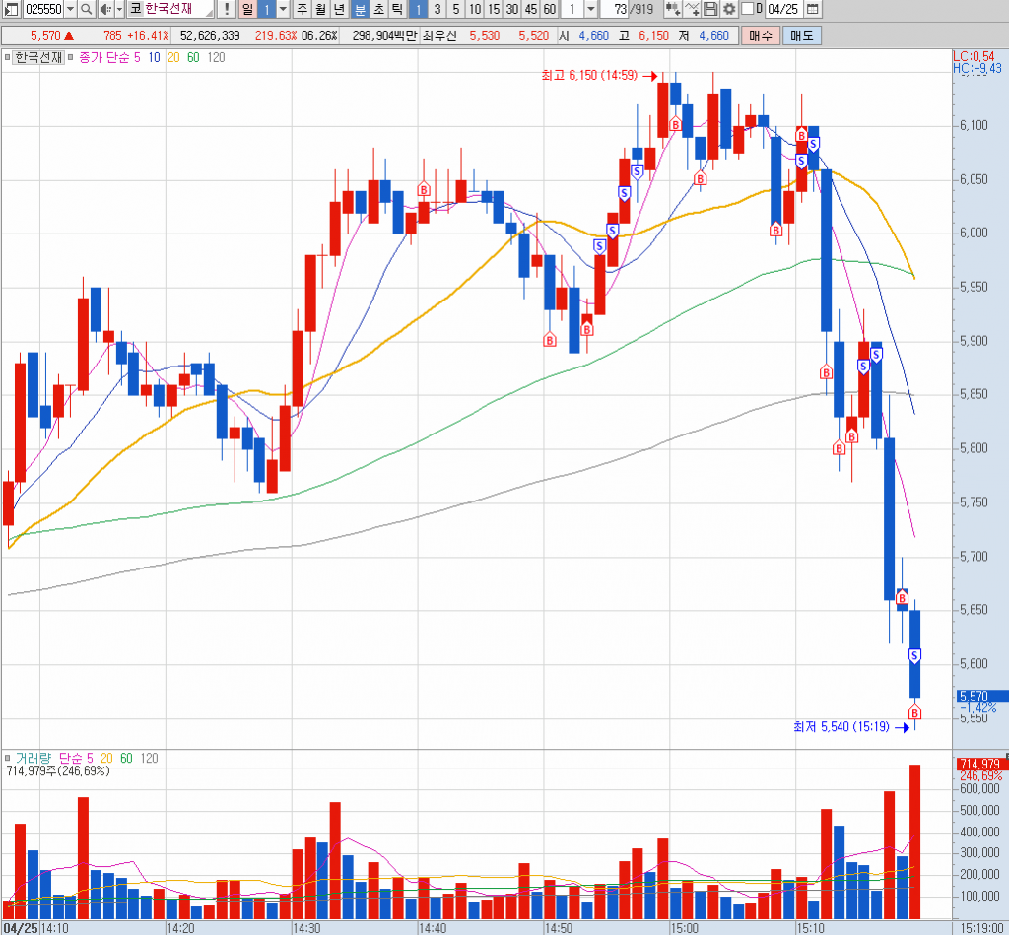Screen dimensions: 1009x935
Task: Expand the daily period dropdown arrow
Action: [x=283, y=9]
